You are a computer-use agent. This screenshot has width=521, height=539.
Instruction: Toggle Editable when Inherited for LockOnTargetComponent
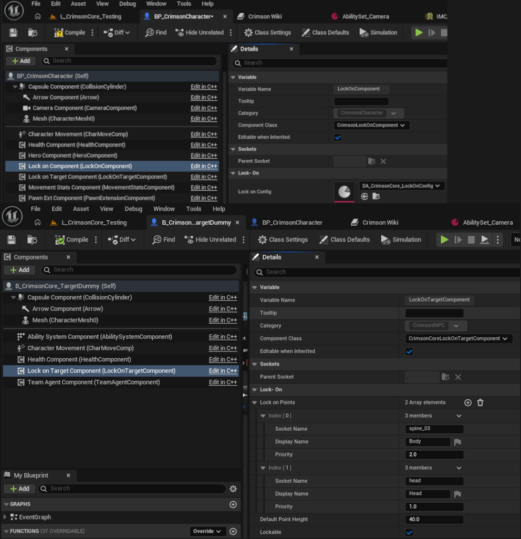coord(409,351)
